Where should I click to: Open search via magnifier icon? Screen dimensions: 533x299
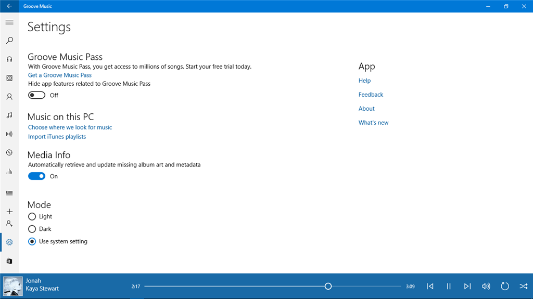[x=9, y=41]
